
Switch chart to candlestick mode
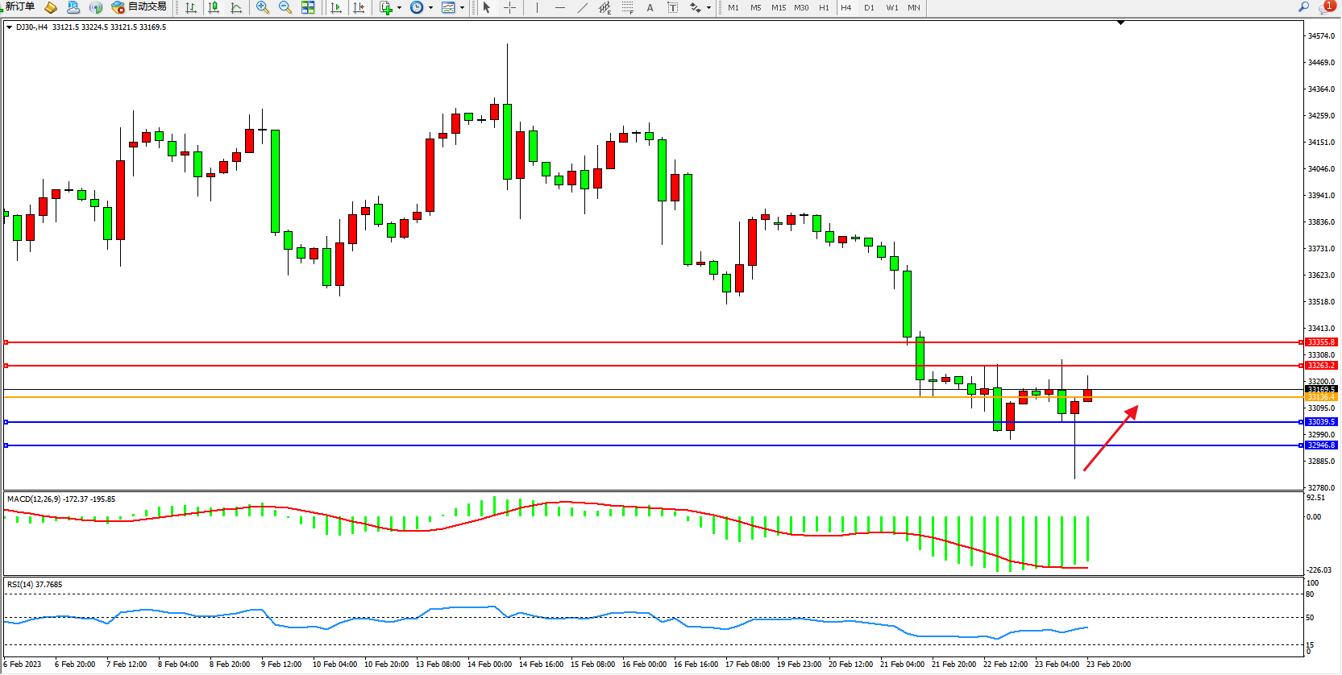tap(214, 8)
